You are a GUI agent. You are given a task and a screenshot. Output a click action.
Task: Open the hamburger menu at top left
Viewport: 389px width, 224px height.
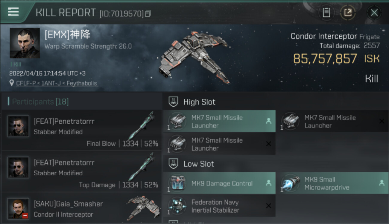click(13, 12)
